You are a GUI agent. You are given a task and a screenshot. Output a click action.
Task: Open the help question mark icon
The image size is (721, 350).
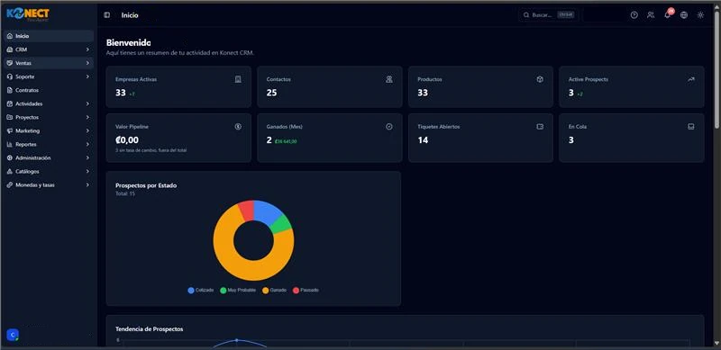point(634,15)
